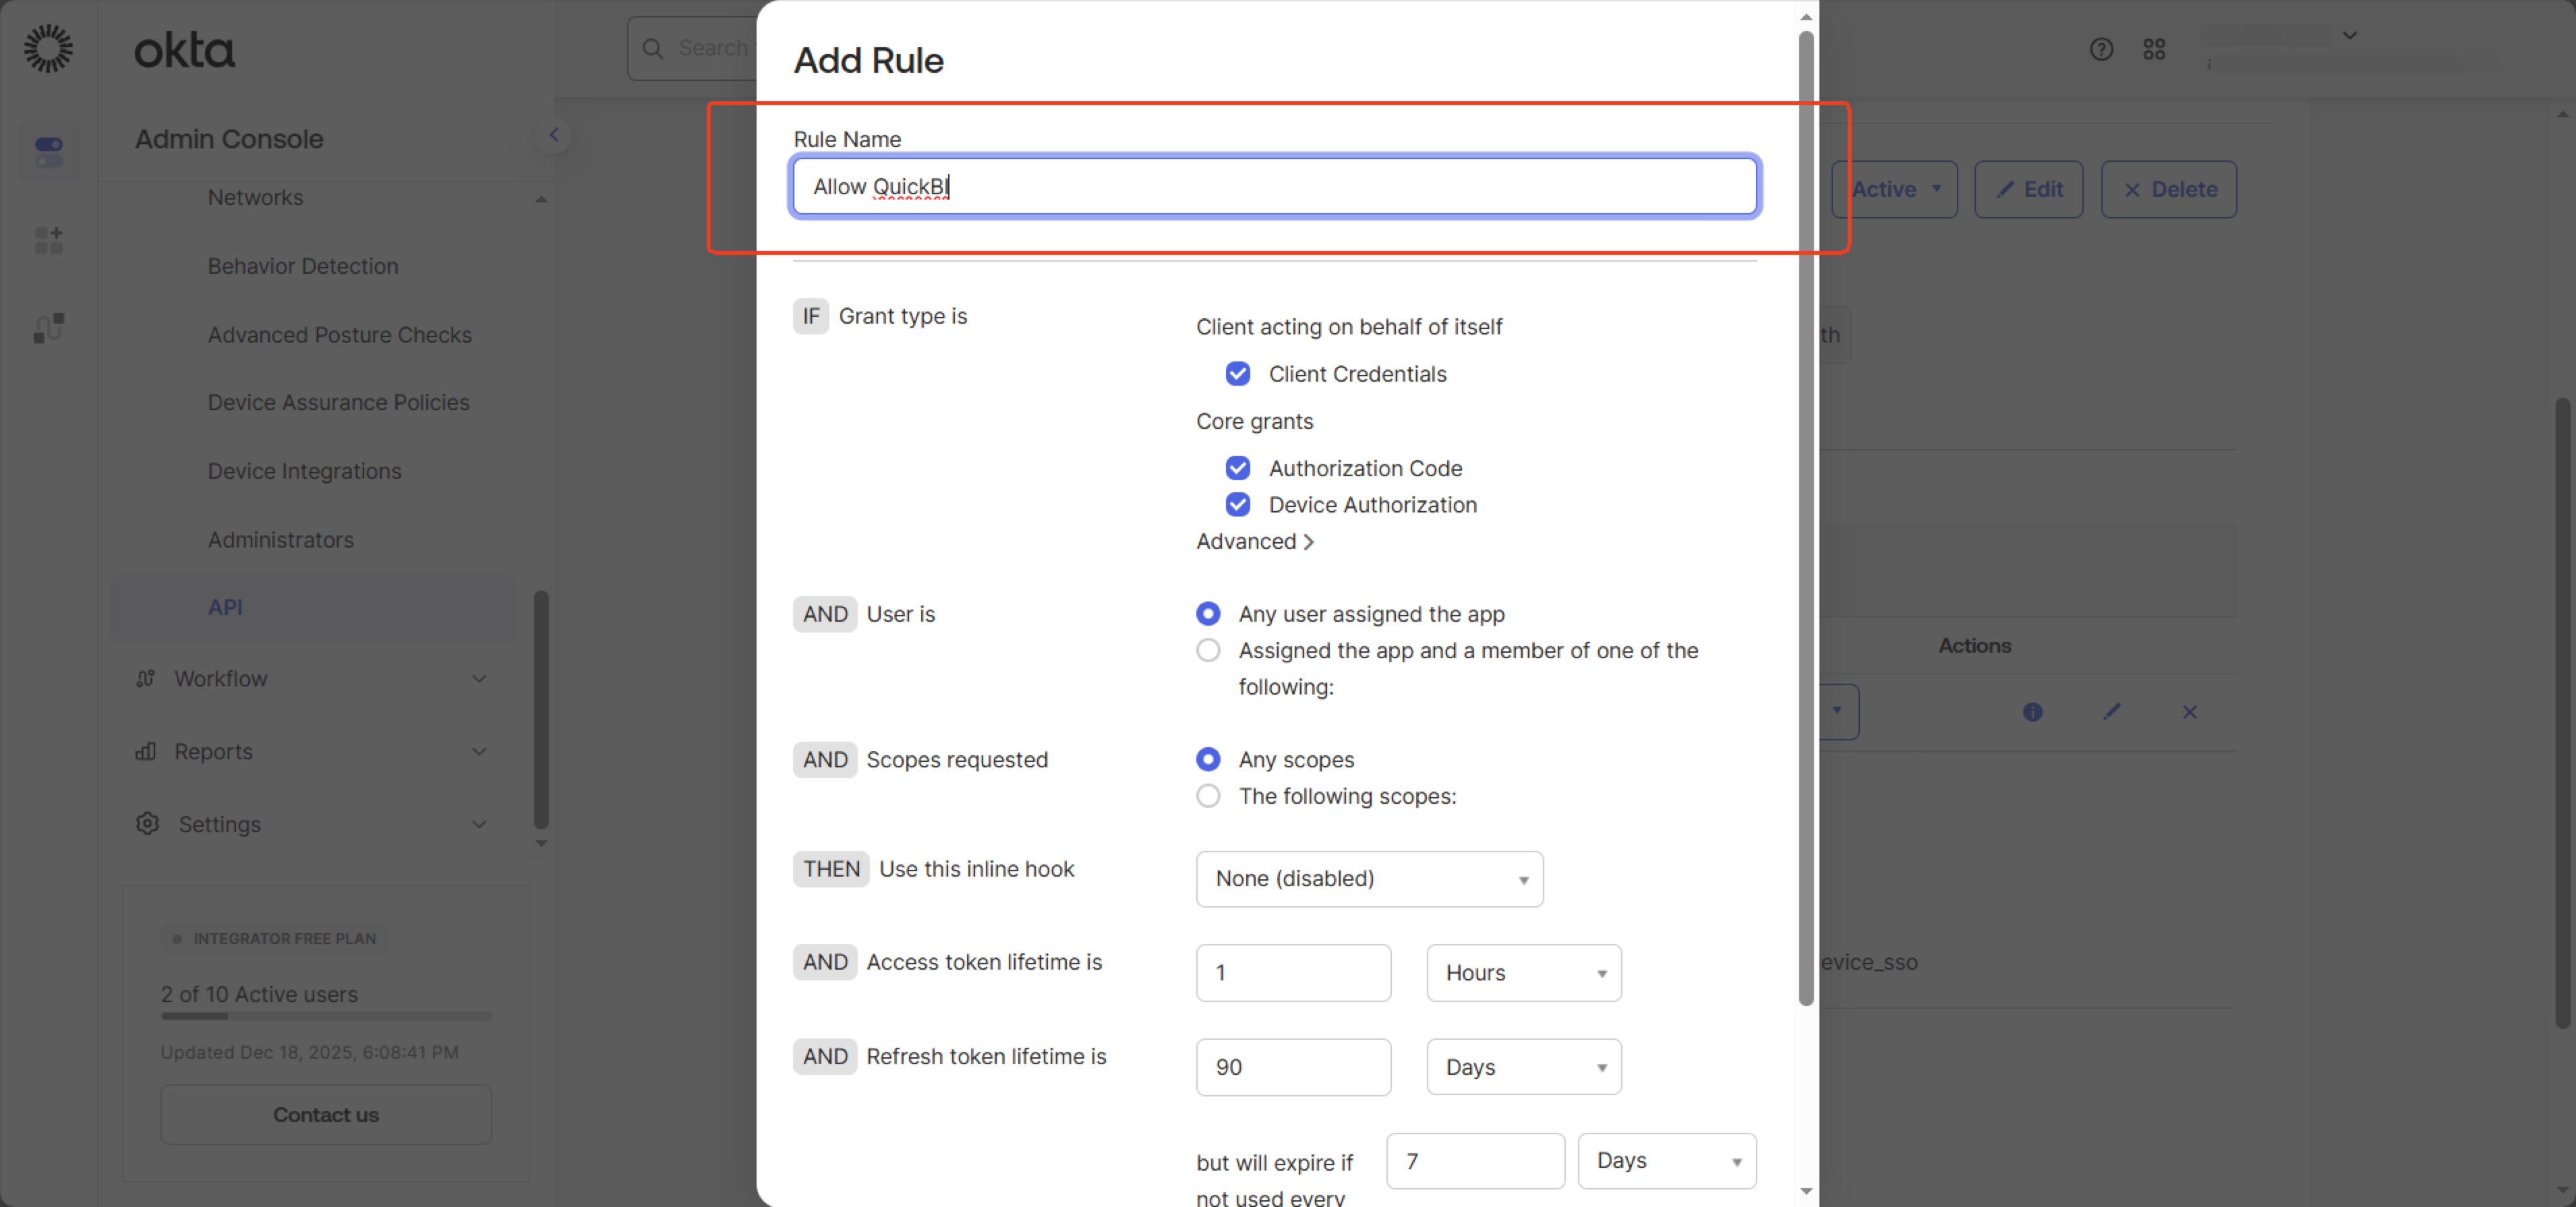Select 'Assigned the app and a member' radio
Image resolution: width=2576 pixels, height=1207 pixels.
[1208, 650]
